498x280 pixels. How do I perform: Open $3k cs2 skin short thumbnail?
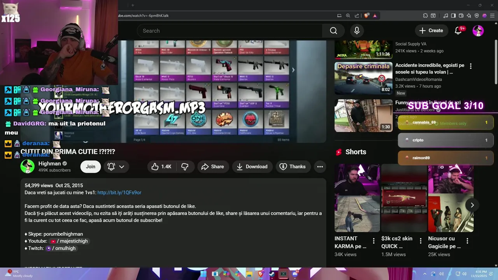click(404, 198)
